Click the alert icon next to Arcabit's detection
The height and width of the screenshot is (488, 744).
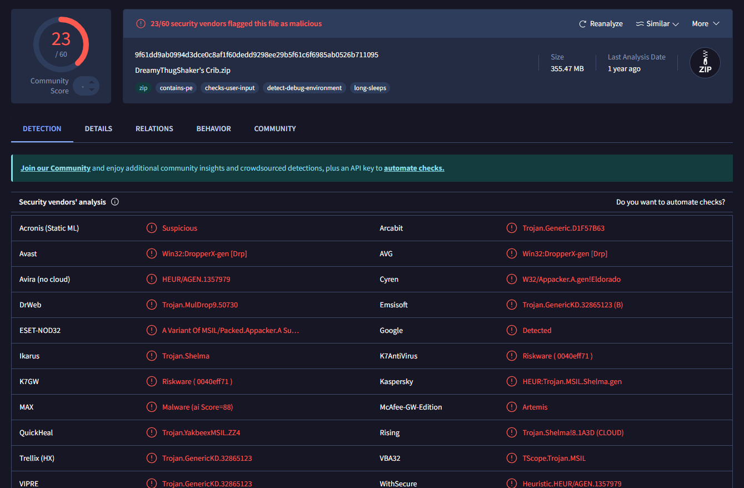512,228
